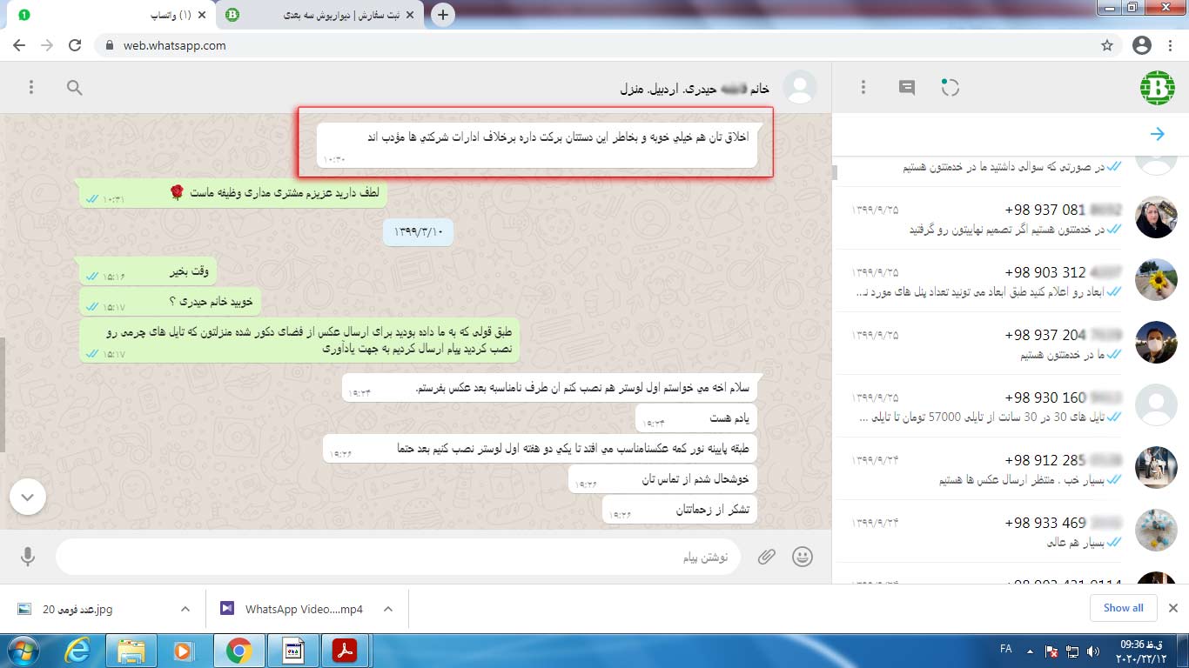Click the message خوشحال شدم از تماس تان
Image resolution: width=1189 pixels, height=668 pixels.
click(x=662, y=479)
